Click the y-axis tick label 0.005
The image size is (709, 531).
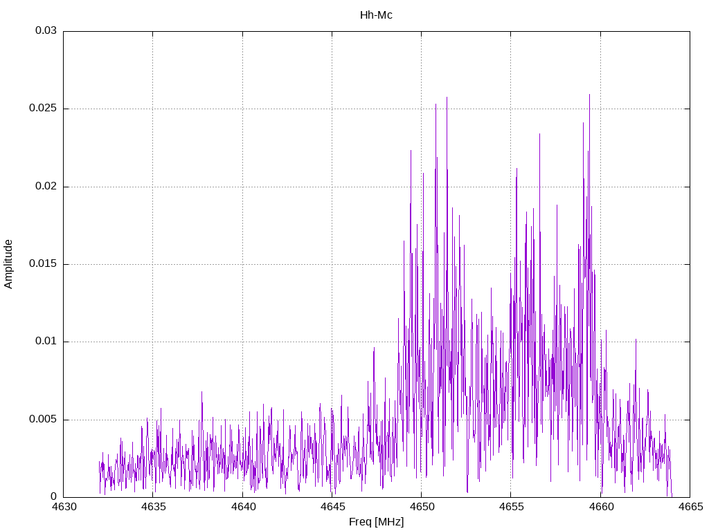coord(43,420)
